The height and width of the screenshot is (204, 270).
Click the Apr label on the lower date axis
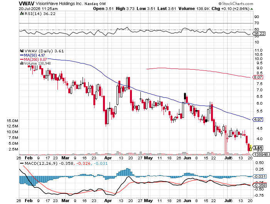coord(108,201)
